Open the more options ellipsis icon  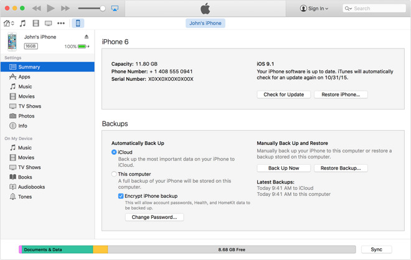coord(61,23)
